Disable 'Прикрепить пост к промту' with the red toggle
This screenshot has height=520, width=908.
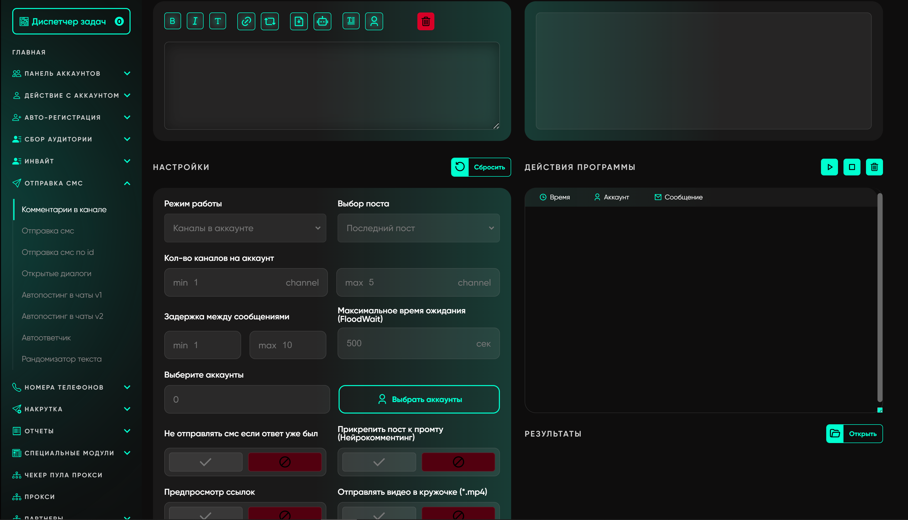click(458, 462)
